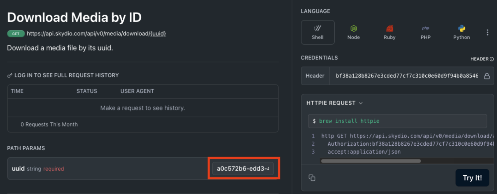Click the '0 Requests This Month' text
The width and height of the screenshot is (497, 194).
49,124
